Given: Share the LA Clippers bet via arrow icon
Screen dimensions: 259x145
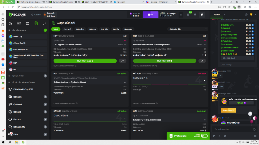Looking at the screenshot, I should [123, 61].
